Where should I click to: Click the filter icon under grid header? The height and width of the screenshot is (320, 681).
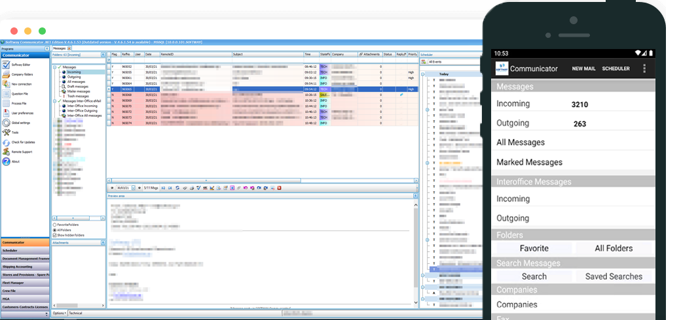coord(109,60)
